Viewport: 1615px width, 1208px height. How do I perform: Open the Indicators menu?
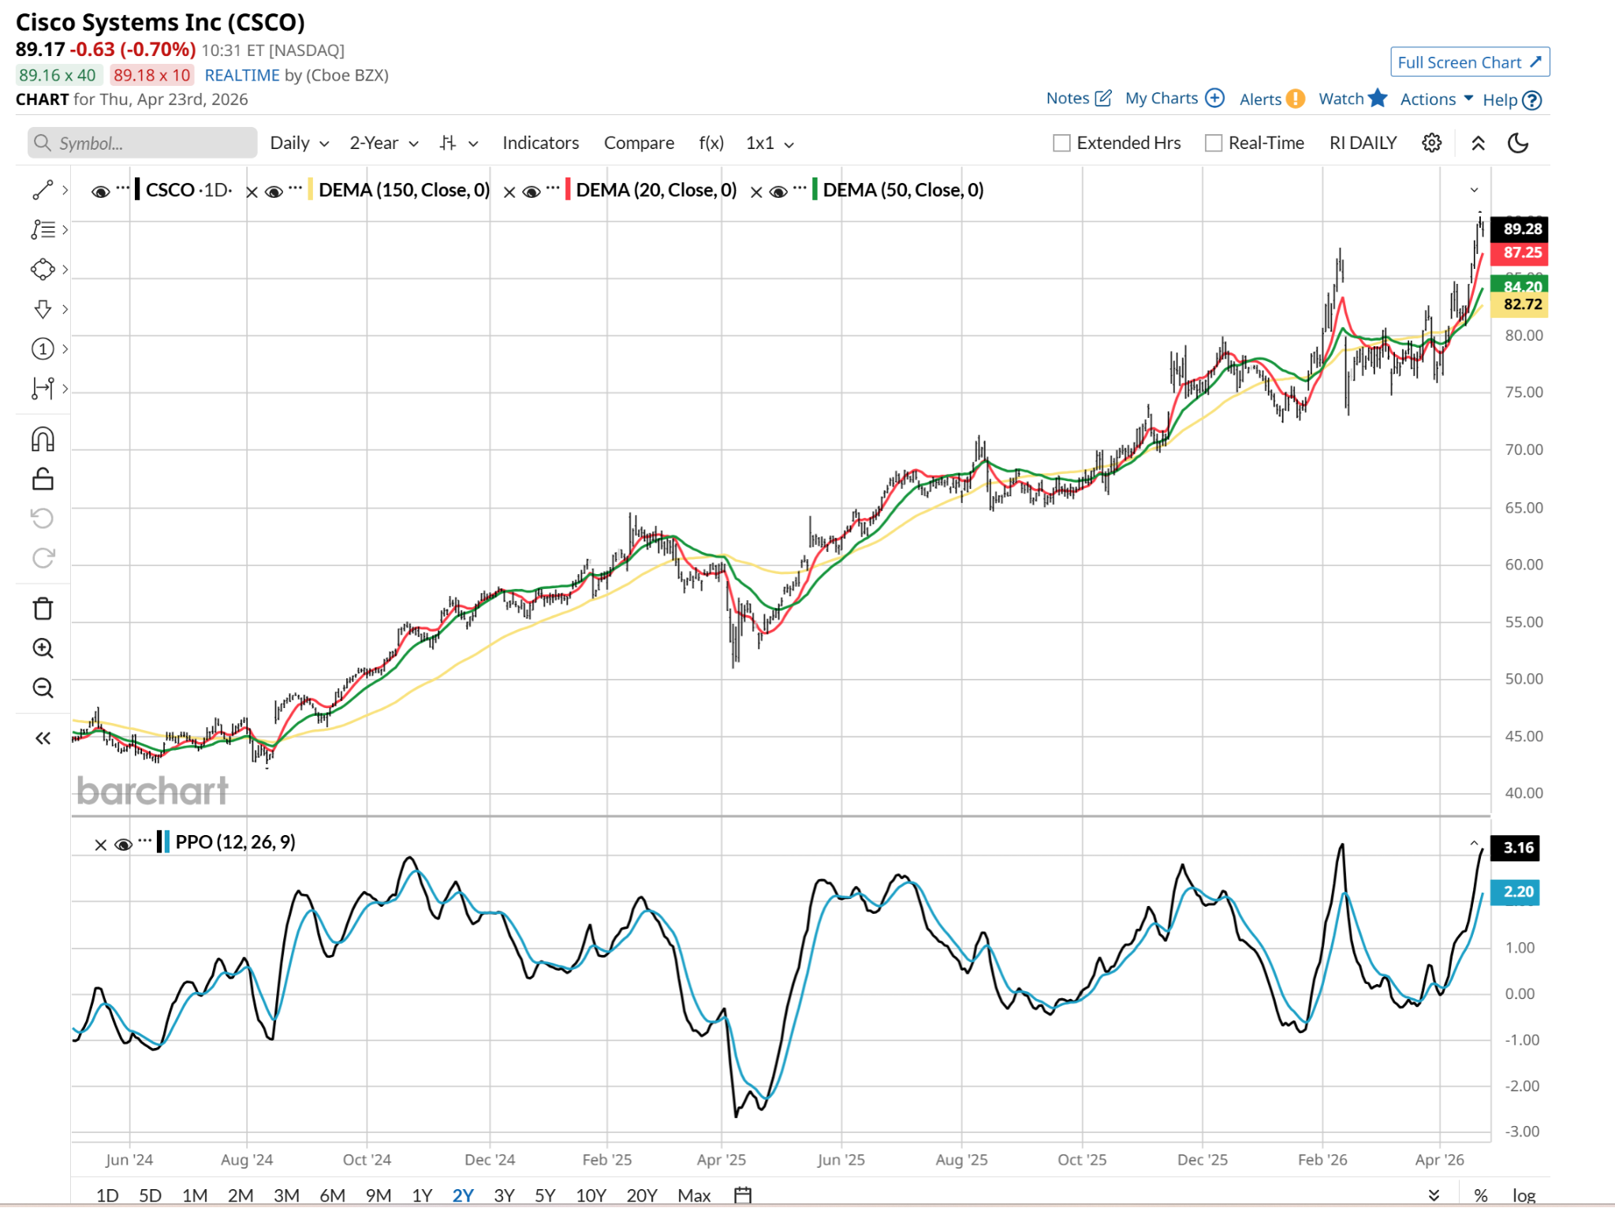click(x=540, y=143)
